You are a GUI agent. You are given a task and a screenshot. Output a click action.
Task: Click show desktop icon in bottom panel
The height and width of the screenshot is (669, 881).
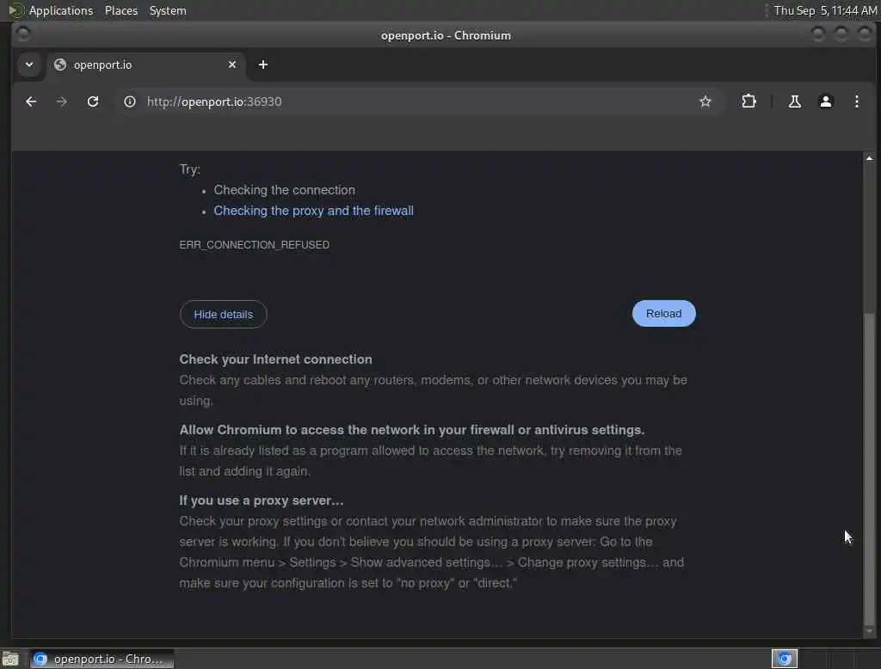pos(10,659)
